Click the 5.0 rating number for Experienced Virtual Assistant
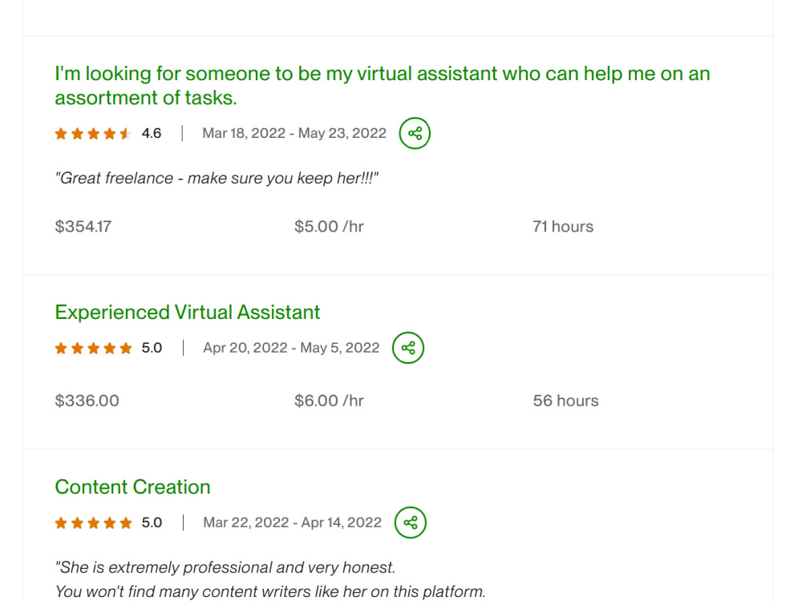Viewport: 802px width, 601px height. tap(152, 348)
